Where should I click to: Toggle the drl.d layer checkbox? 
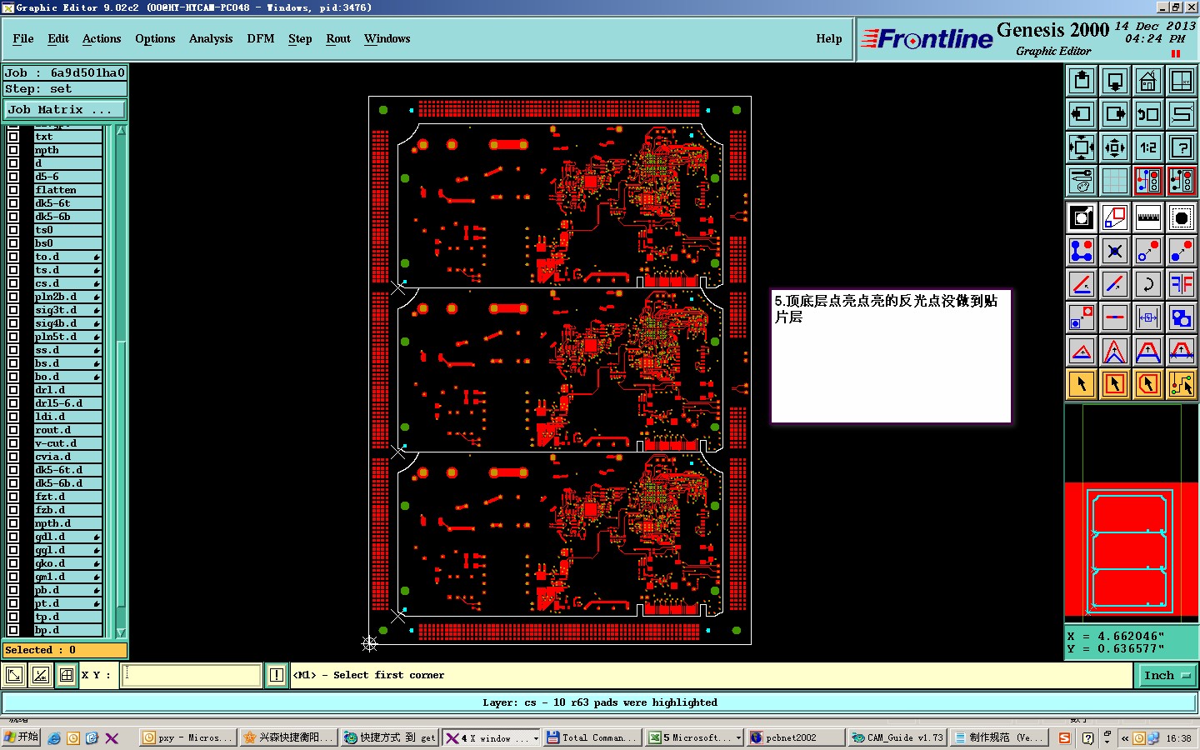(x=13, y=390)
